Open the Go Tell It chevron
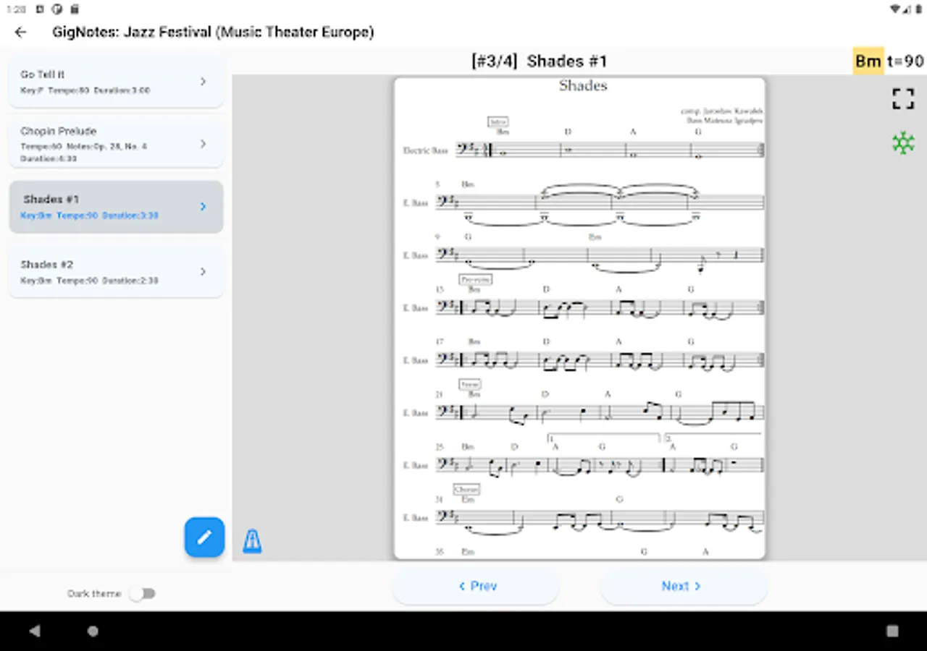Image resolution: width=927 pixels, height=651 pixels. [x=203, y=82]
